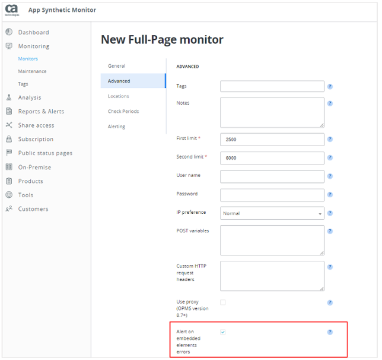
Task: Click the Share access network icon
Action: (x=9, y=125)
